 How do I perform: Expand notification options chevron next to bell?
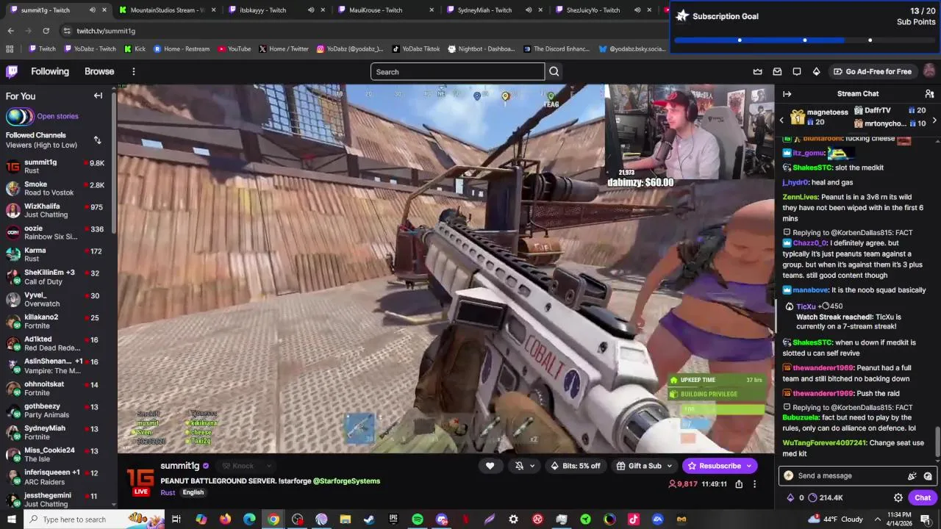(532, 466)
